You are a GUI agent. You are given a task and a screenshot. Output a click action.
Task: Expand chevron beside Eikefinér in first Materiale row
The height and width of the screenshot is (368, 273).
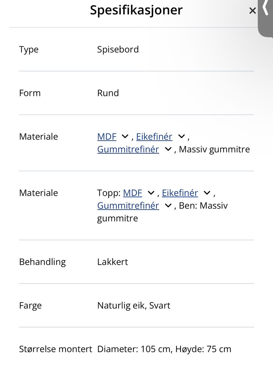(181, 137)
